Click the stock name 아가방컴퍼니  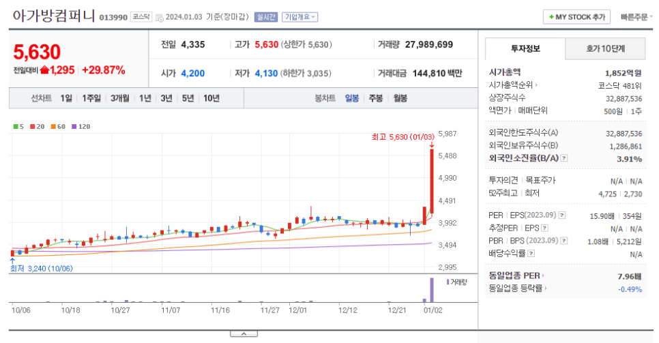click(54, 16)
